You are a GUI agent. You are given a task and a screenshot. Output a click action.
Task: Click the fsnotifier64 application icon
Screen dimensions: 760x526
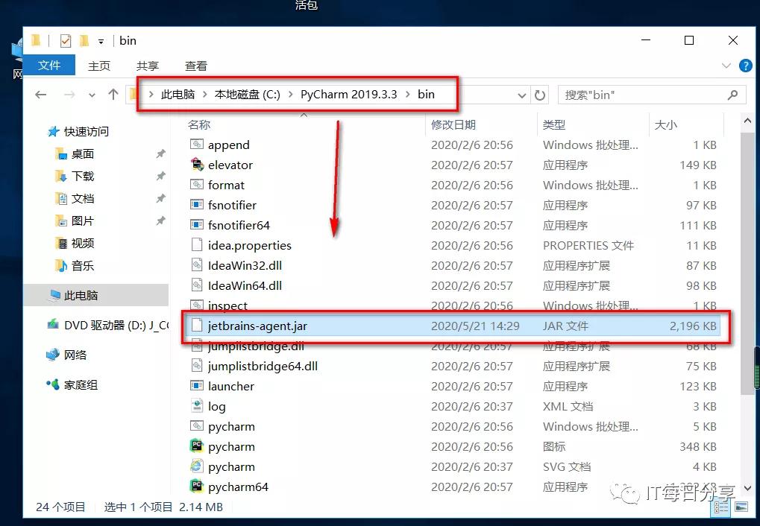coord(196,225)
